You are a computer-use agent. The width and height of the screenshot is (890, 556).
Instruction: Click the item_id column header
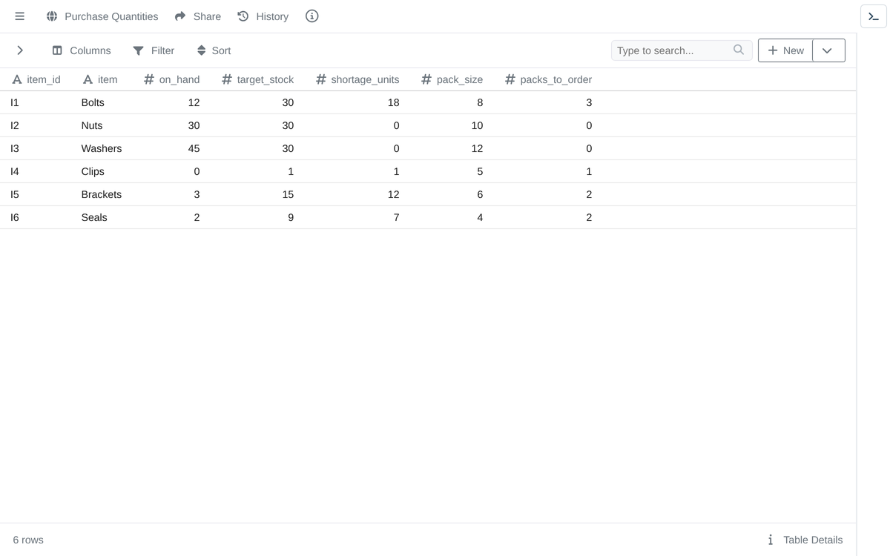pos(36,79)
